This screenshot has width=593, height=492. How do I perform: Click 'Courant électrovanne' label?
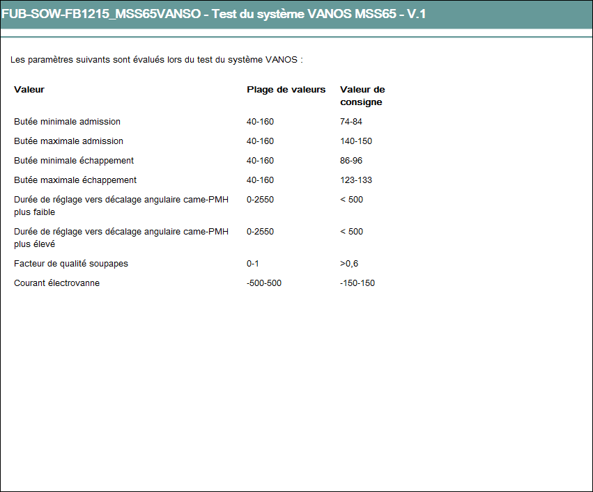(x=56, y=283)
